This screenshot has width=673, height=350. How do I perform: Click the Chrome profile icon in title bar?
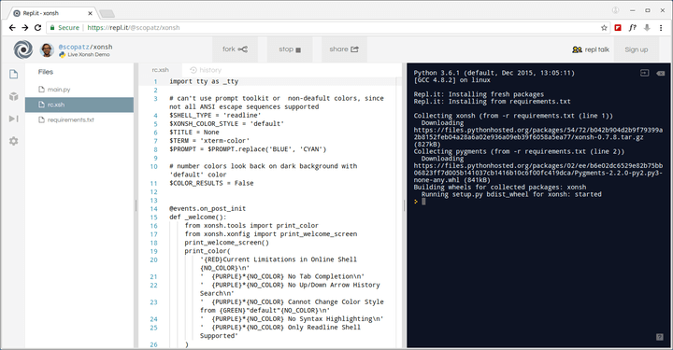click(615, 10)
